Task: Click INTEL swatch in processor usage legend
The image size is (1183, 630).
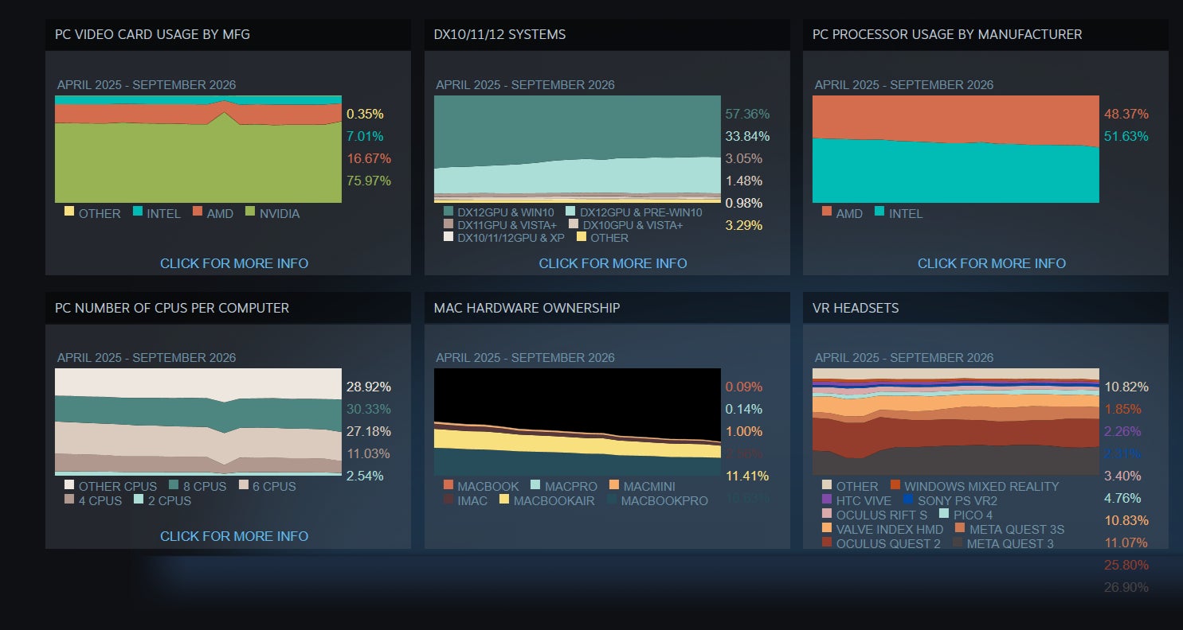Action: pos(879,212)
